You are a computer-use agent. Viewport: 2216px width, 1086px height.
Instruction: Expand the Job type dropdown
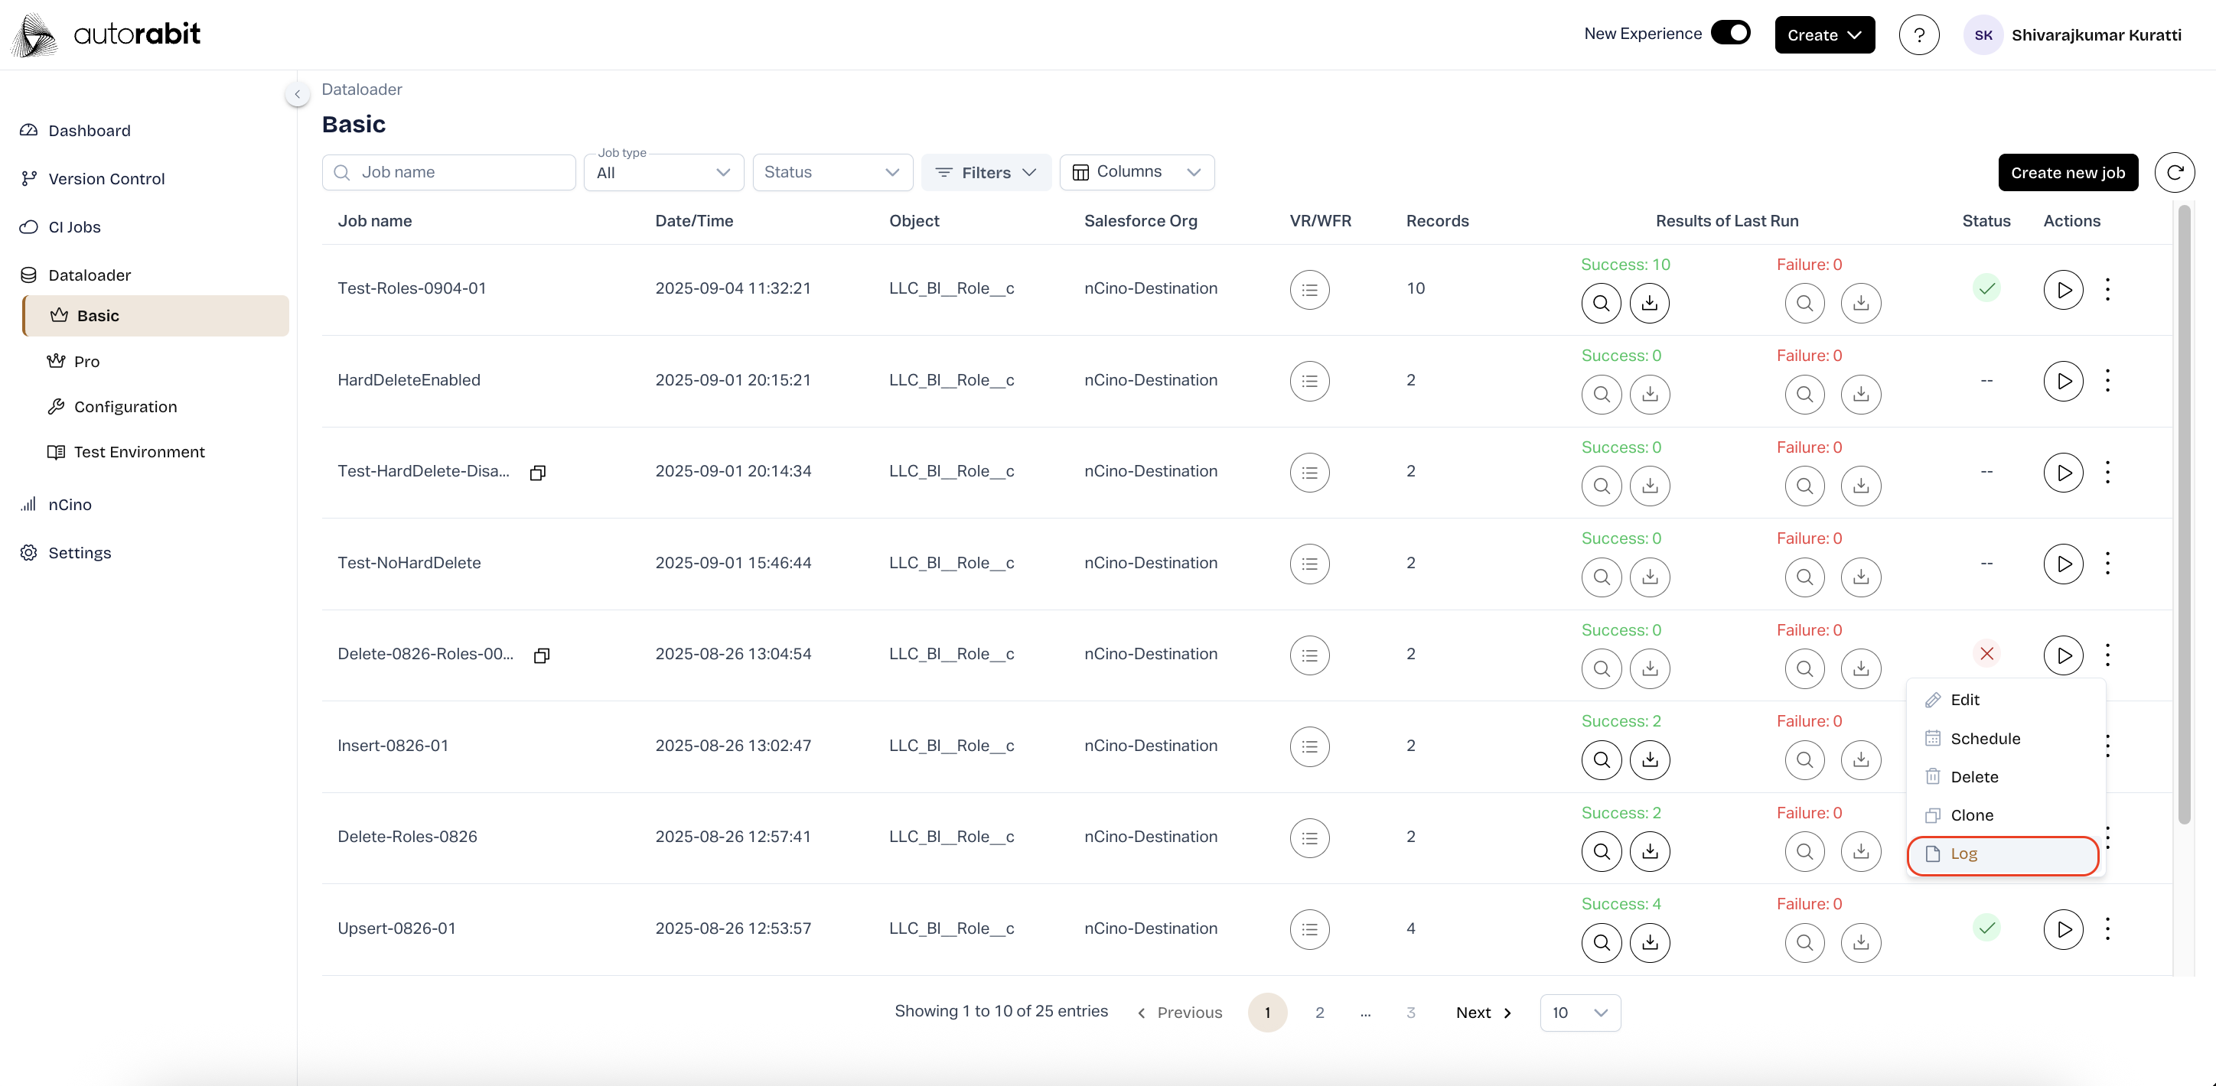pos(663,173)
